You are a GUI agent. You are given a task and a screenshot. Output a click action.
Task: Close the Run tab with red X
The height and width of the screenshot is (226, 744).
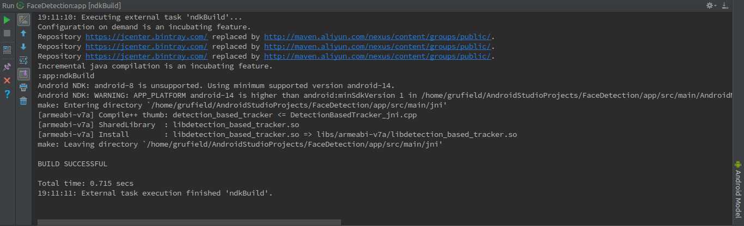pos(7,80)
